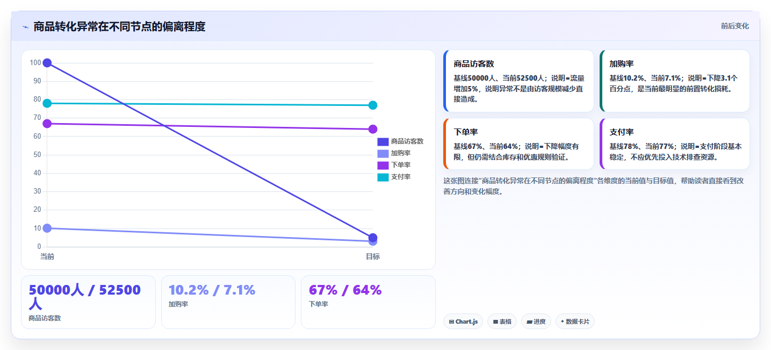Click the 下单率 point at 当前
Screen dimensions: 771x350
click(47, 124)
